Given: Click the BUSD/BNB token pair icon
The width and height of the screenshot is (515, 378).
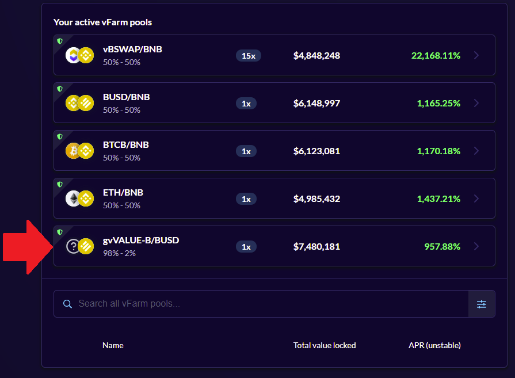Looking at the screenshot, I should pyautogui.click(x=79, y=103).
